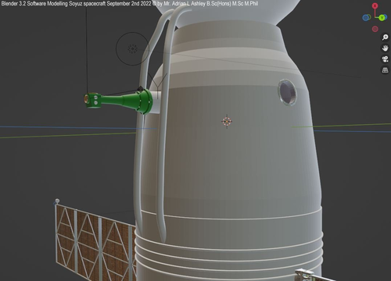Select the brown solar panel array
The height and width of the screenshot is (281, 391).
tap(95, 240)
